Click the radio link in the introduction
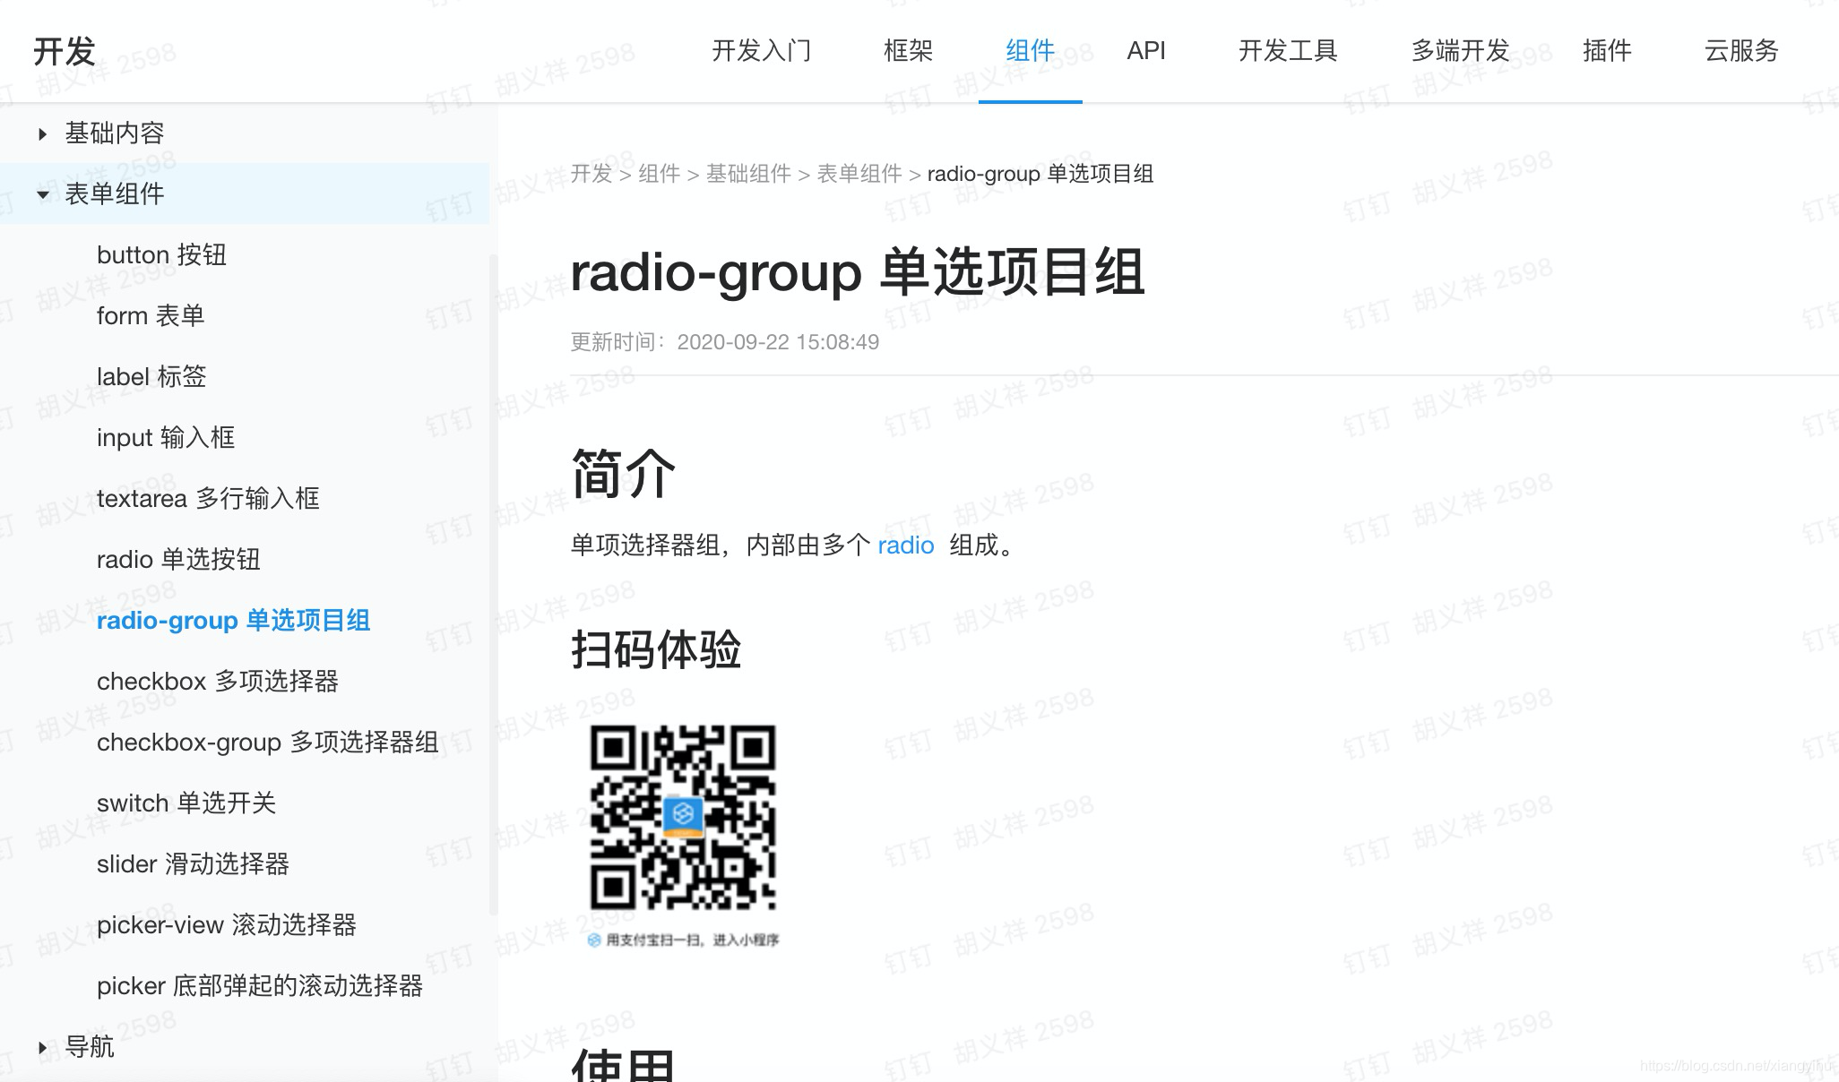1839x1082 pixels. pos(905,545)
